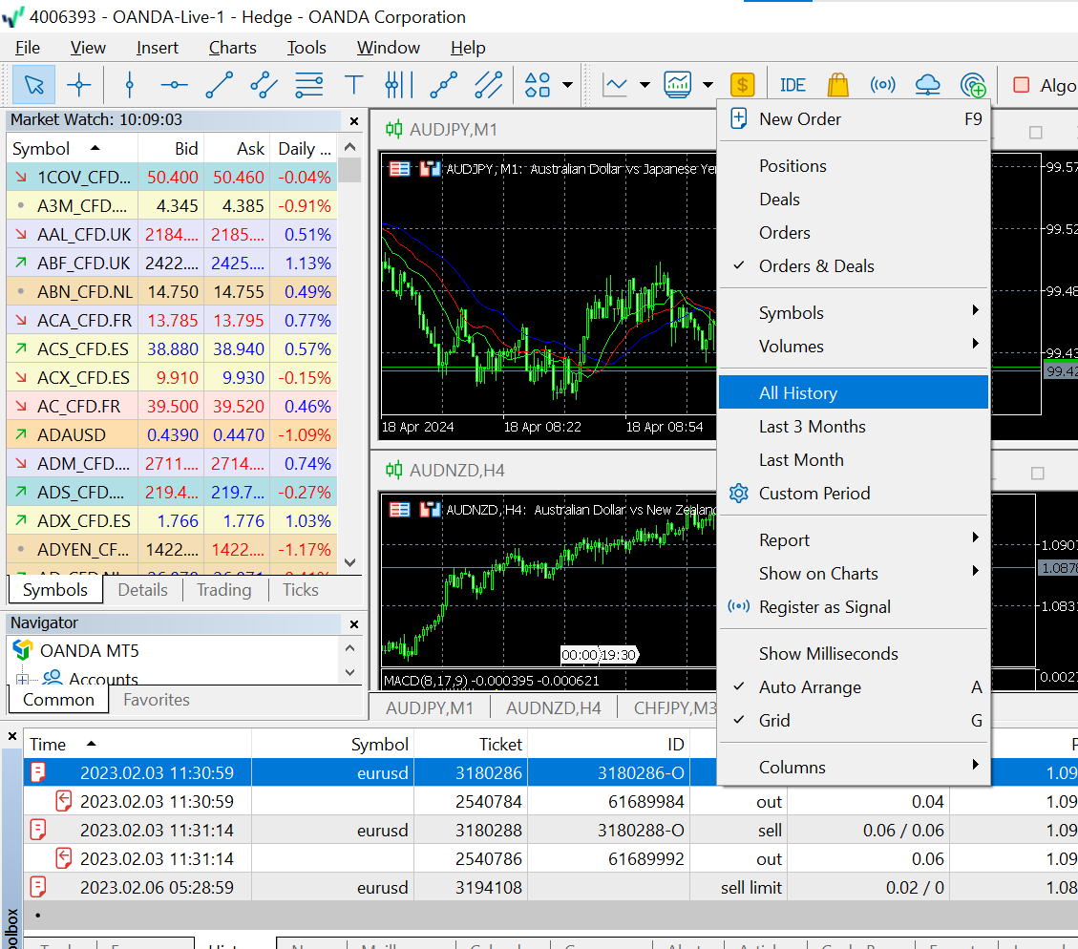
Task: Click the dollar sign trading icon
Action: click(743, 86)
